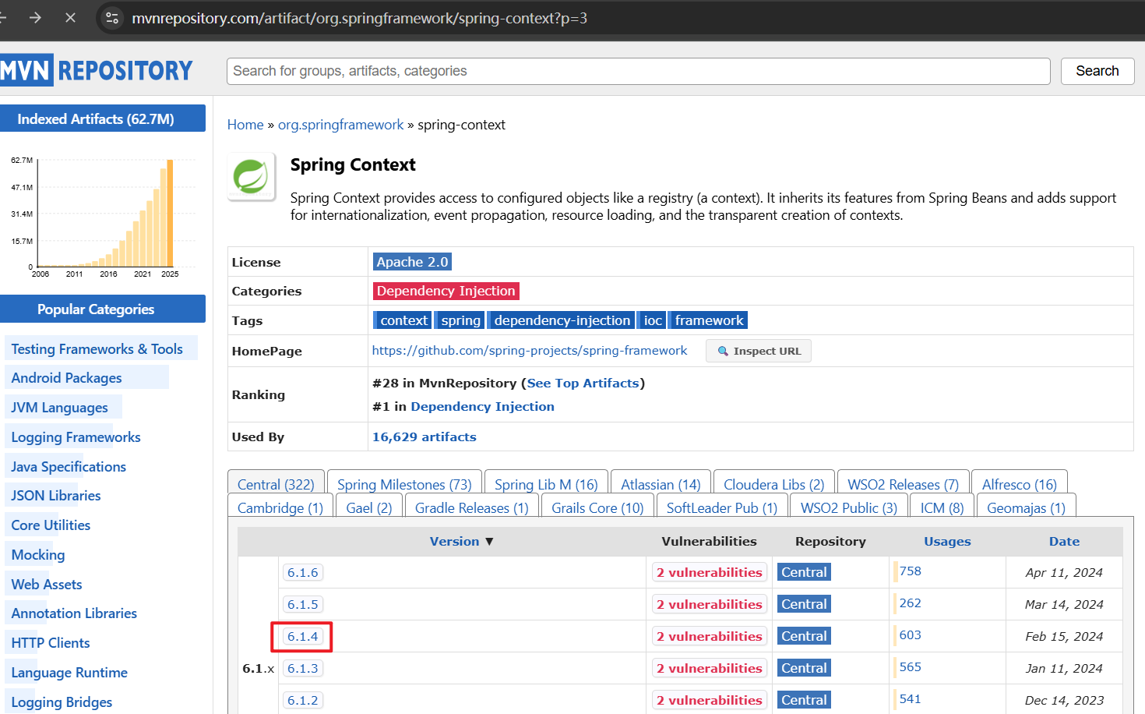Switch to Spring Milestones (73) tab
The width and height of the screenshot is (1145, 714).
(404, 484)
